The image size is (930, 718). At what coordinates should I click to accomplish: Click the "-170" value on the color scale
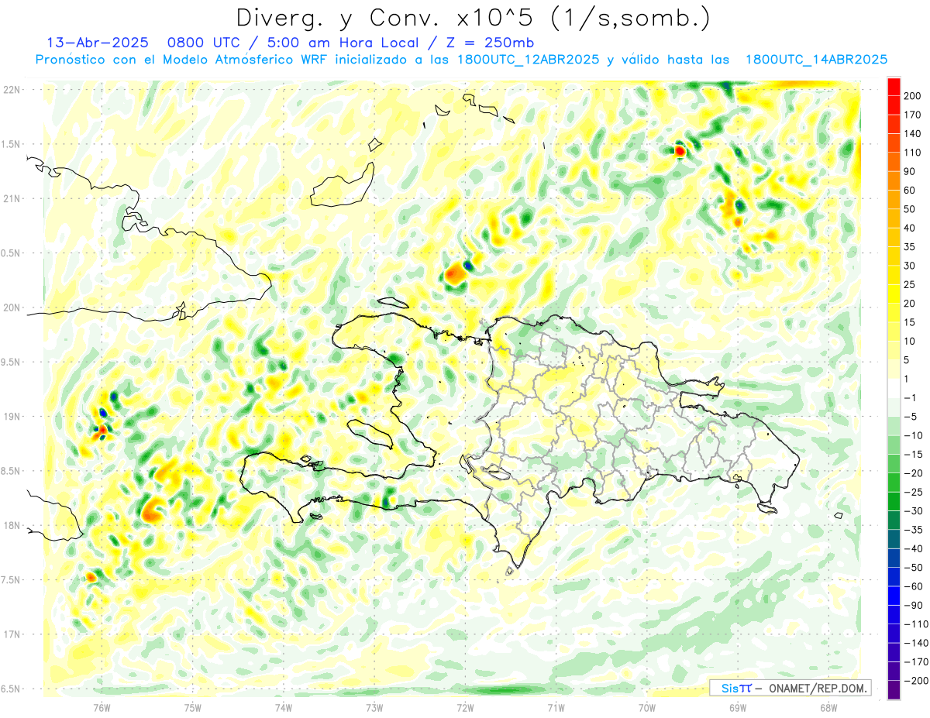917,662
